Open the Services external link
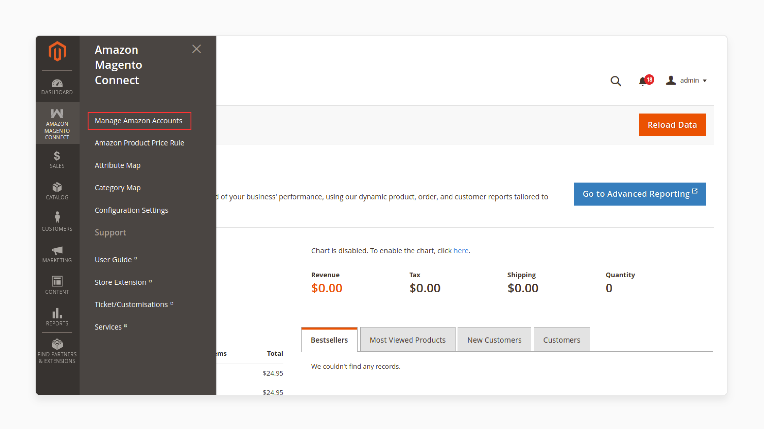 pyautogui.click(x=111, y=327)
